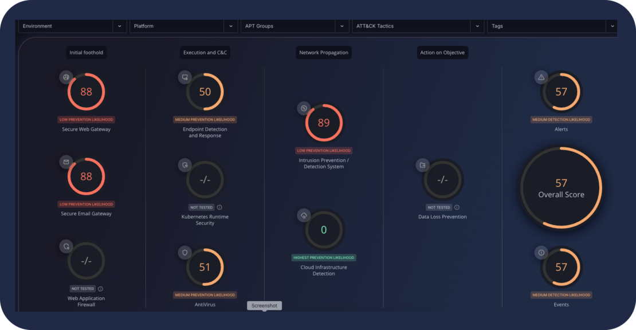Open the ATT&CK Tactics dropdown

click(418, 26)
